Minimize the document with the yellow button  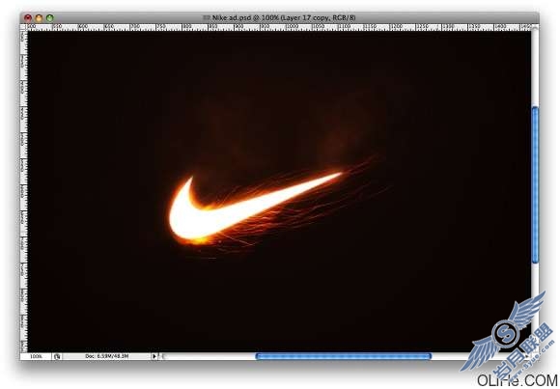click(x=39, y=17)
